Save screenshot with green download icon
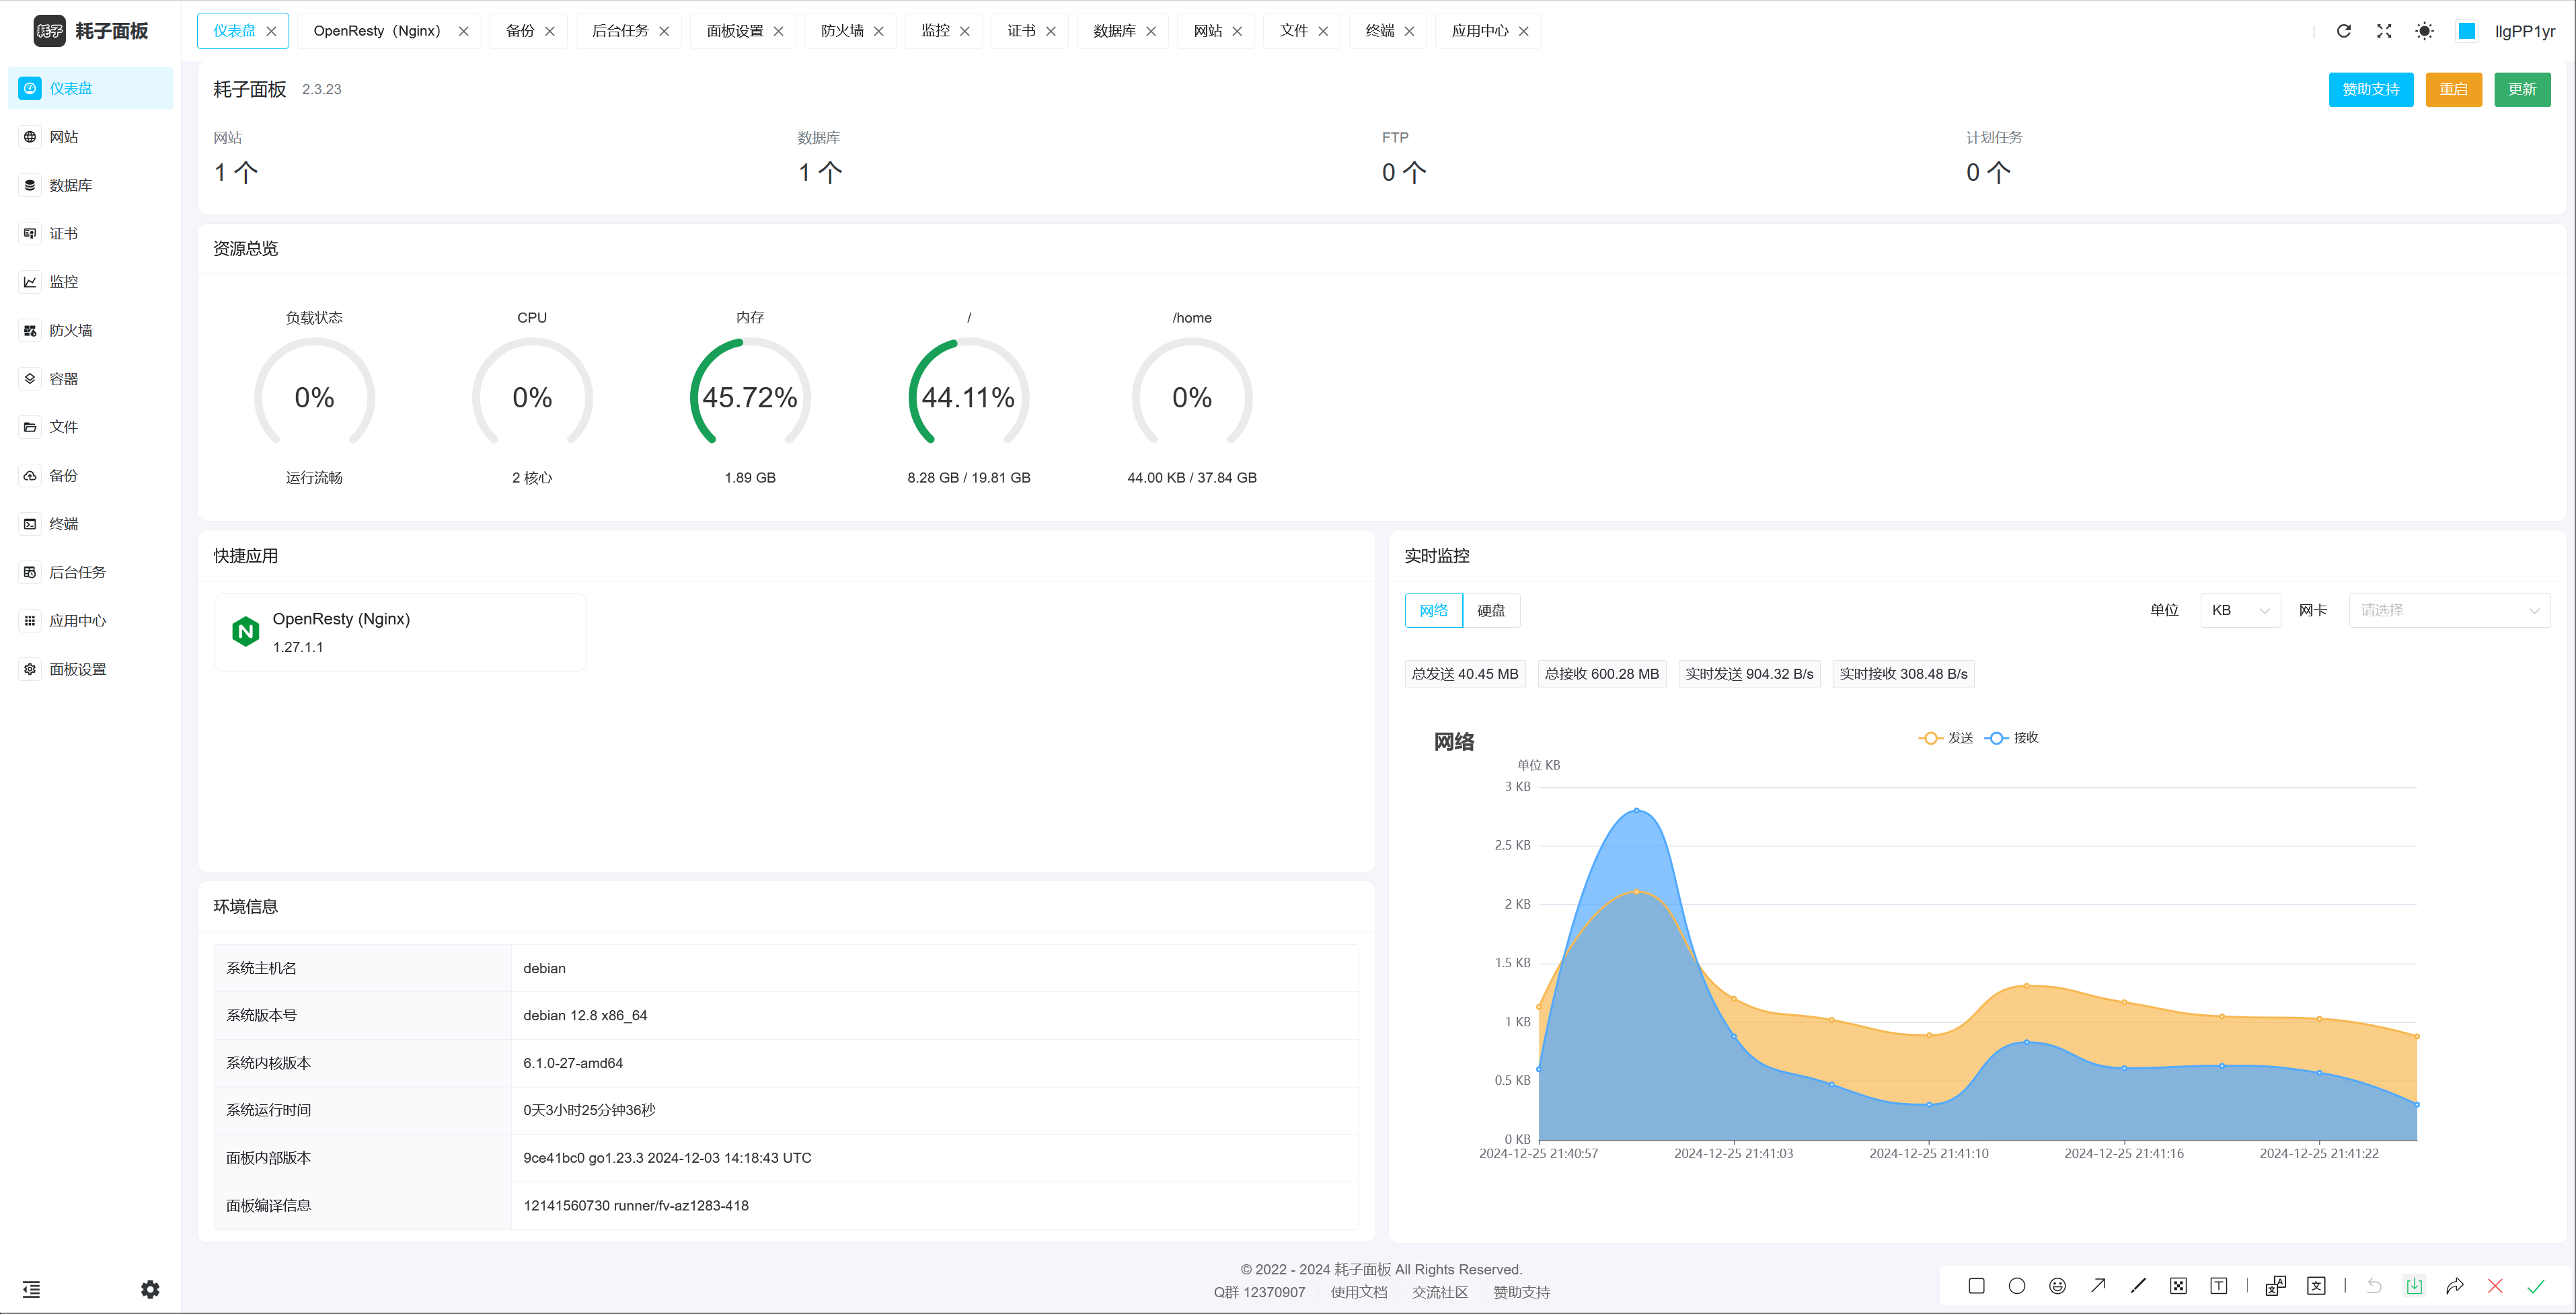Screen dimensions: 2576x1314 tap(2414, 1286)
